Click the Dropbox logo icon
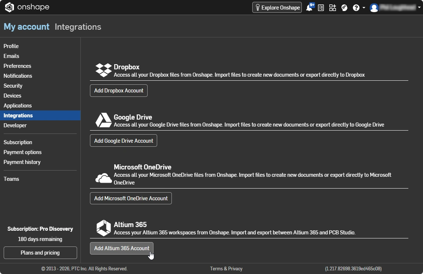Image resolution: width=423 pixels, height=274 pixels. click(x=104, y=70)
